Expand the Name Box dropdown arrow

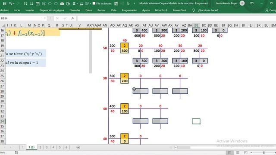pyautogui.click(x=45, y=18)
